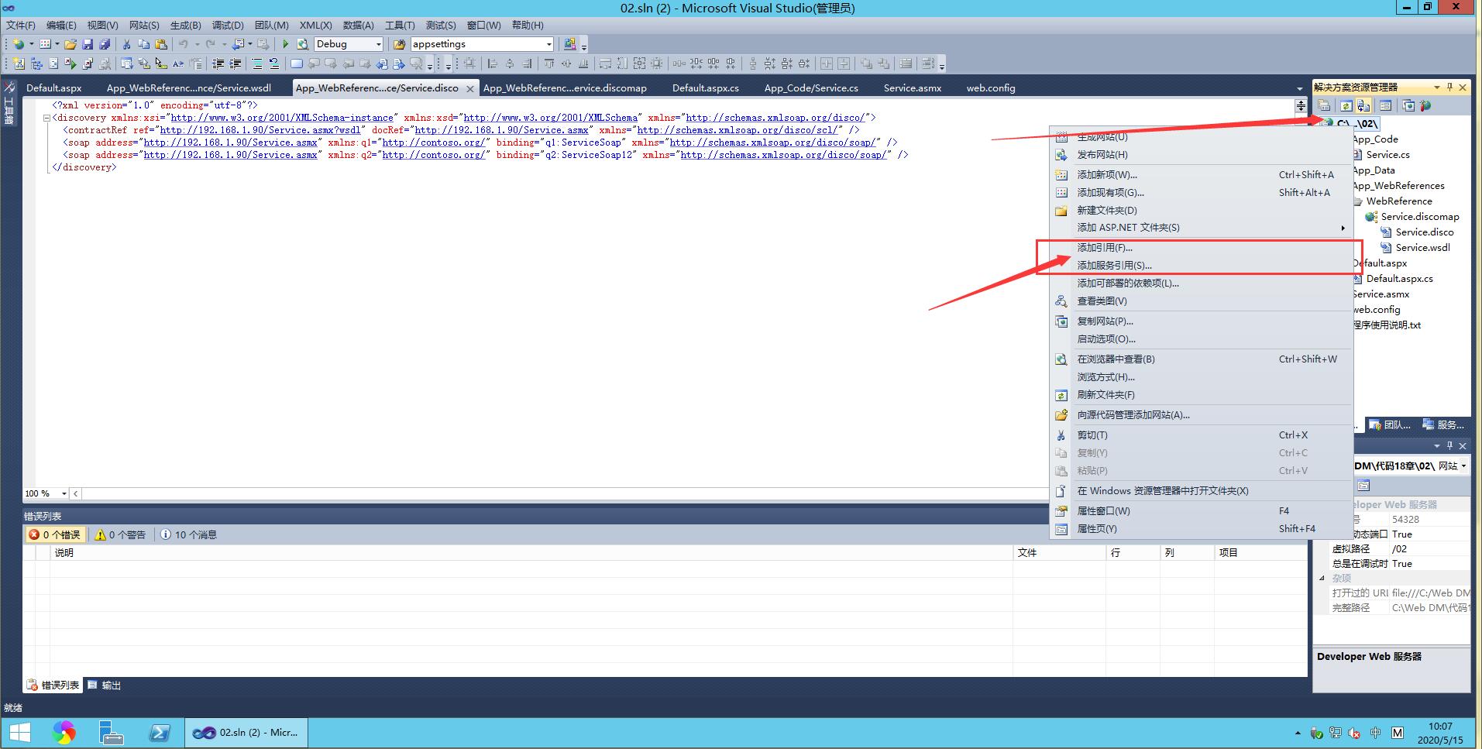
Task: Open the 工具(T) menu
Action: 400,26
